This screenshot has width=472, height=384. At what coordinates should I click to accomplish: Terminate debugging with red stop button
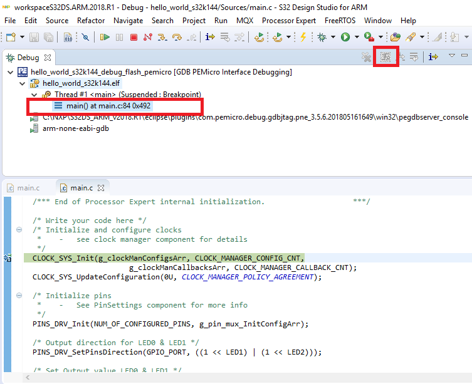click(x=134, y=37)
